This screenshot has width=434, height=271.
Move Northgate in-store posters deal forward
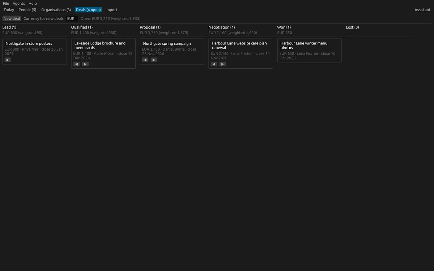8,60
